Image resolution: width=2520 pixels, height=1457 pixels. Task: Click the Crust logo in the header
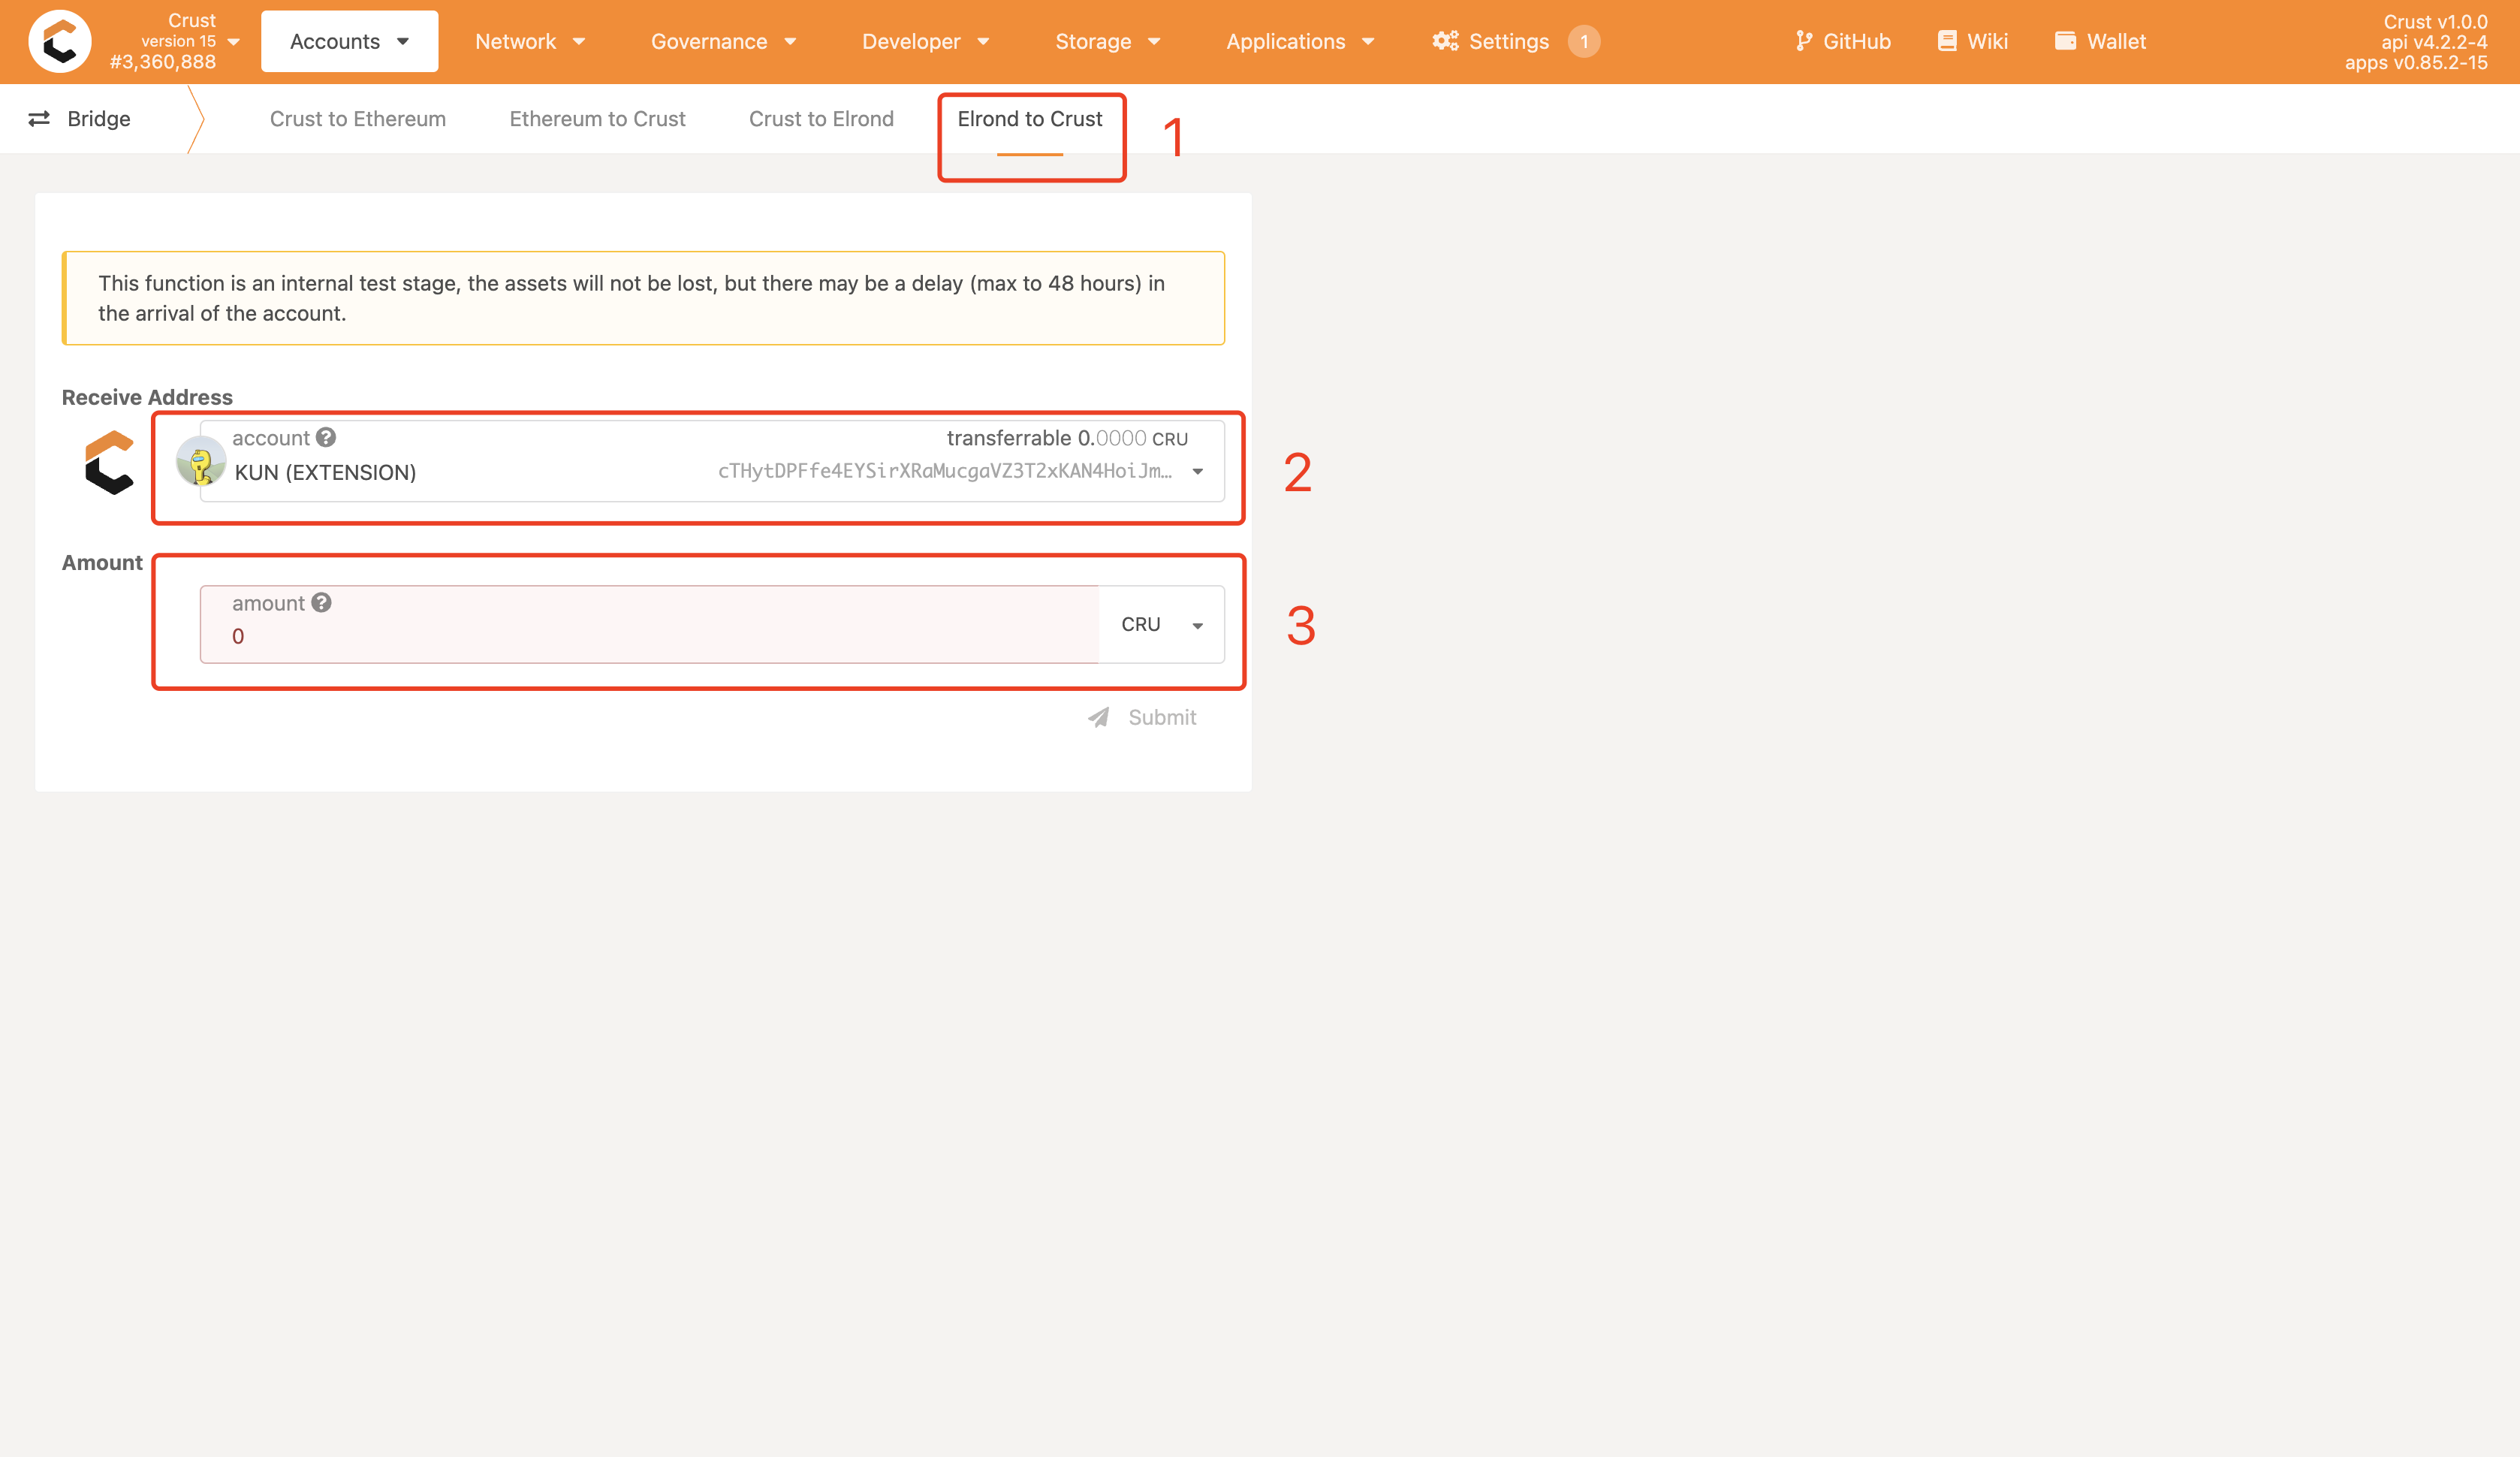point(60,41)
